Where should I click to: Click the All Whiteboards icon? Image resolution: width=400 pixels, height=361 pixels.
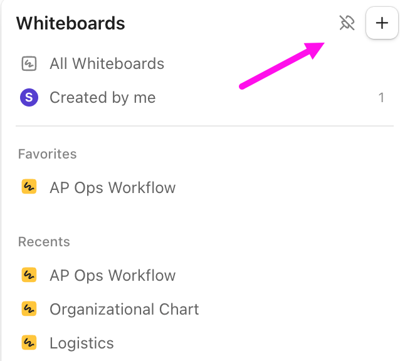29,64
